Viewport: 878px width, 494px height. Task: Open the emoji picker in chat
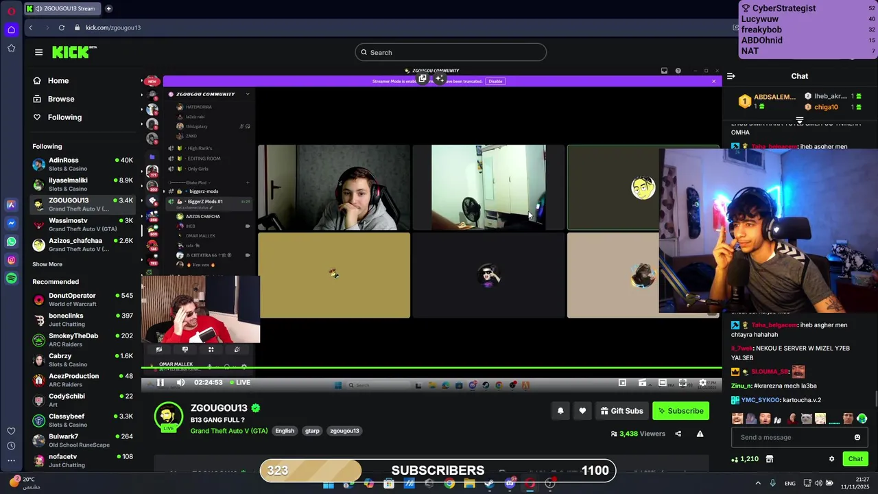point(857,437)
